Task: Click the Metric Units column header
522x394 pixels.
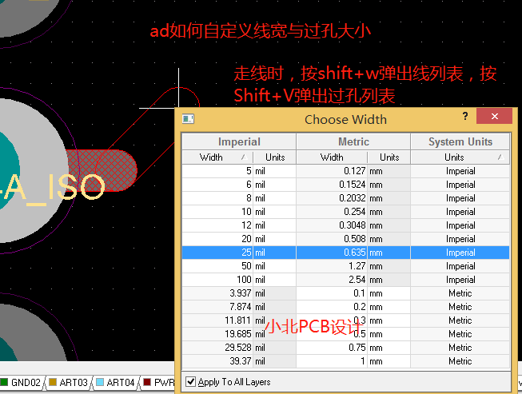Action: [389, 157]
